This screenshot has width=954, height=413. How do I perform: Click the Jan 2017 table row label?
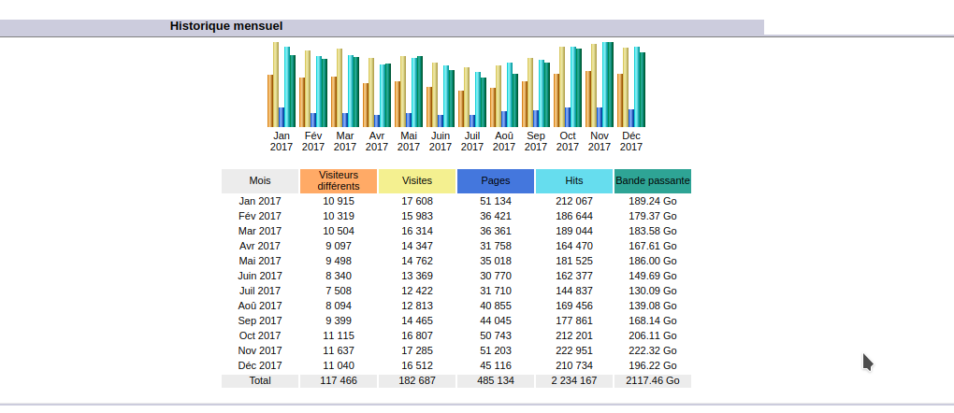tap(260, 201)
